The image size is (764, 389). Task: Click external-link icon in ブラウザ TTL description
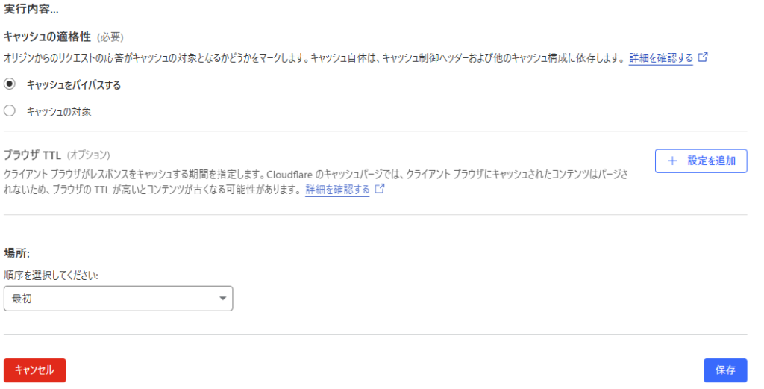coord(380,189)
